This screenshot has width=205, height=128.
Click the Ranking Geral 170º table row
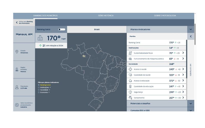click(156, 42)
